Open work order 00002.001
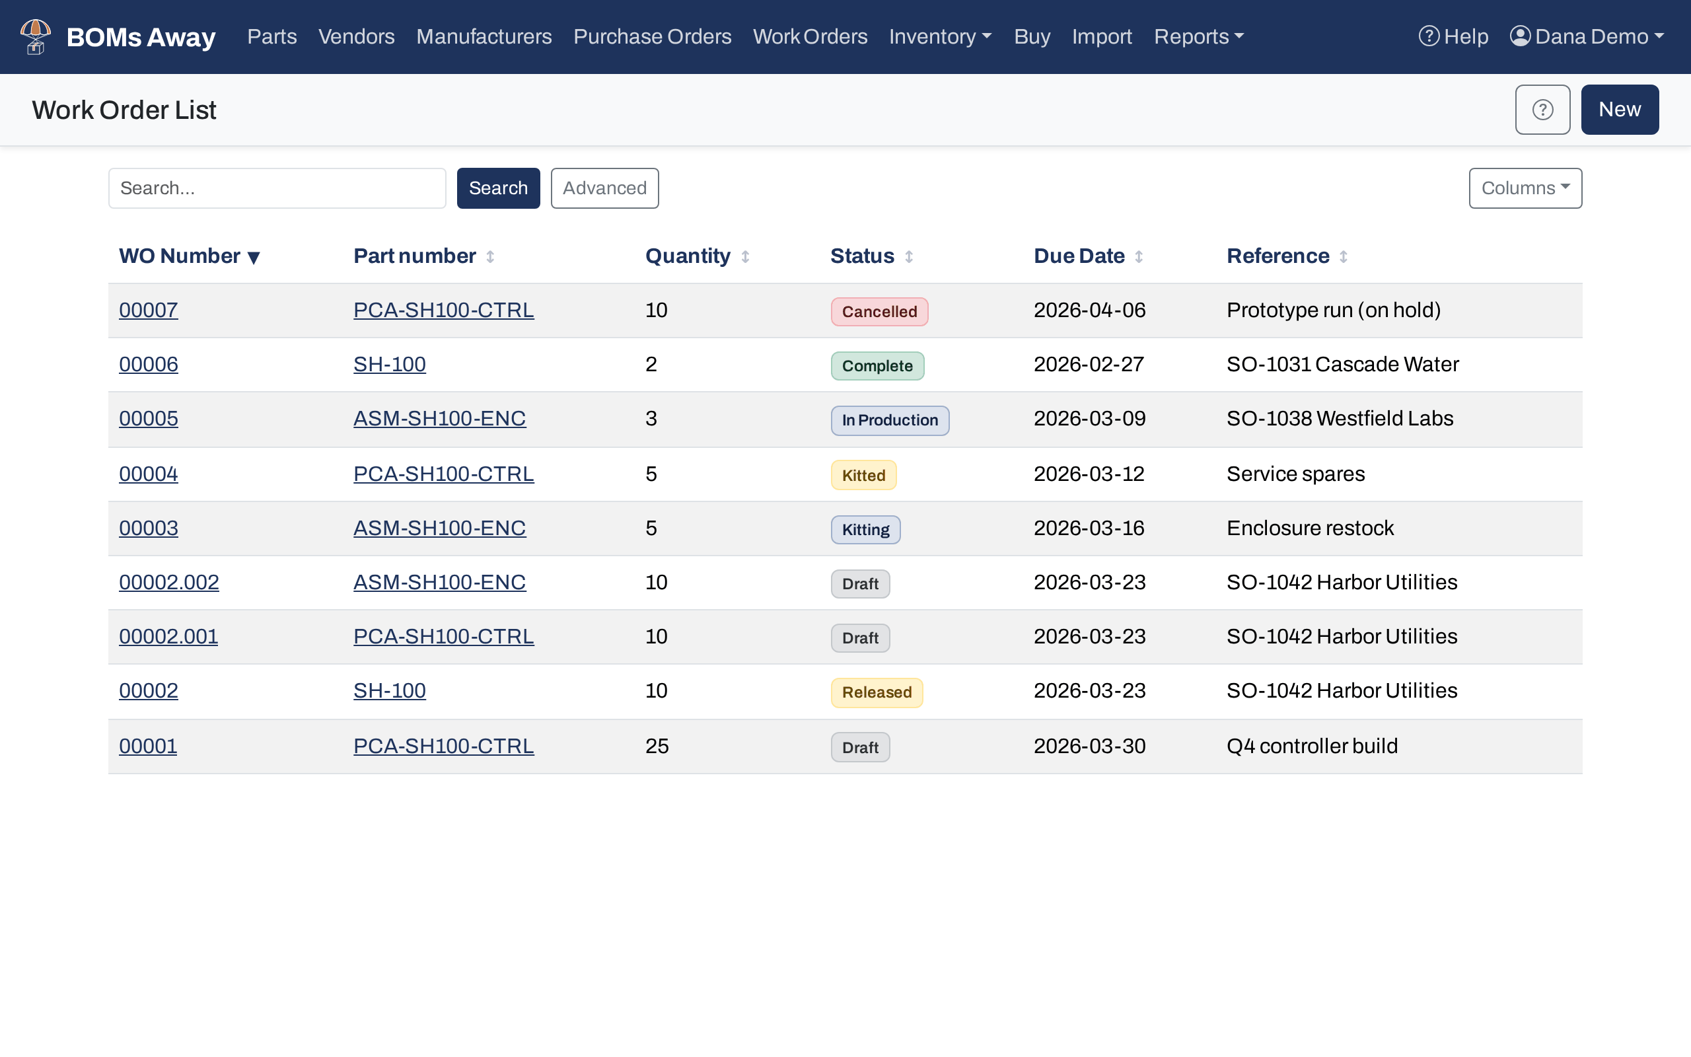 click(168, 636)
